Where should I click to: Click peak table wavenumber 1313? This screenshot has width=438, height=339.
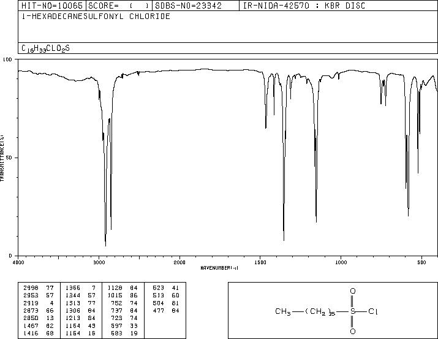tap(73, 303)
